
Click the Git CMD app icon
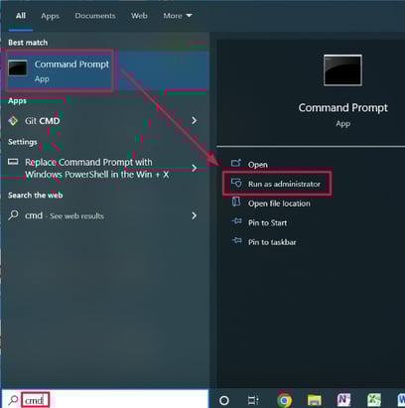13,121
